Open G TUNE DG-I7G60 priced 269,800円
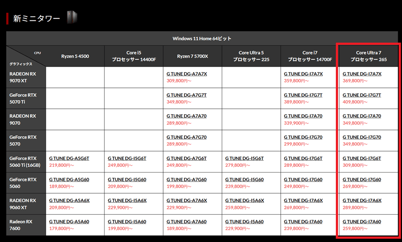Screen dimensions: 402x242 [x=362, y=180]
